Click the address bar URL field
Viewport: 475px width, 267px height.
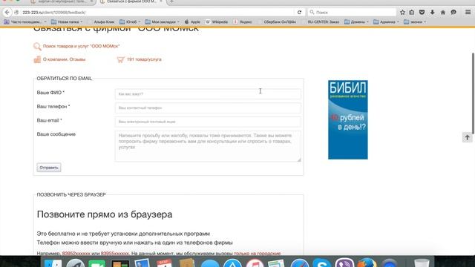[157, 13]
